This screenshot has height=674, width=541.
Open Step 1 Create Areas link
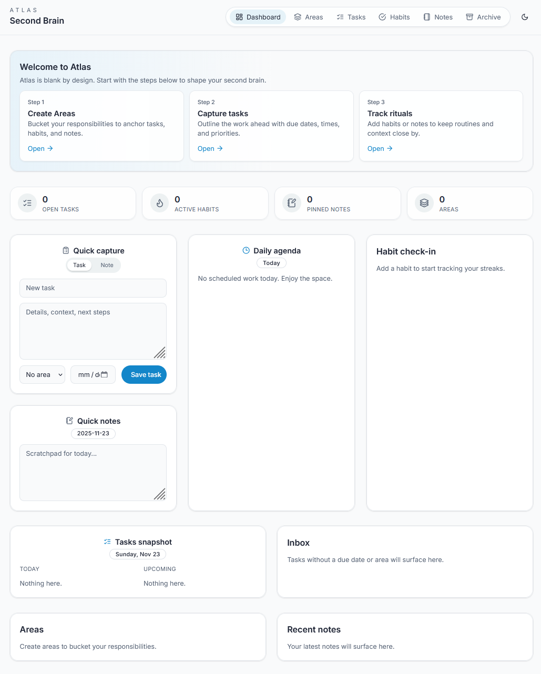click(x=40, y=148)
